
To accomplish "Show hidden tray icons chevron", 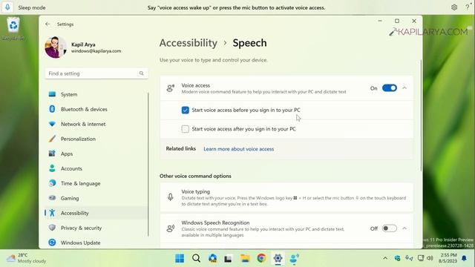I will pos(385,258).
